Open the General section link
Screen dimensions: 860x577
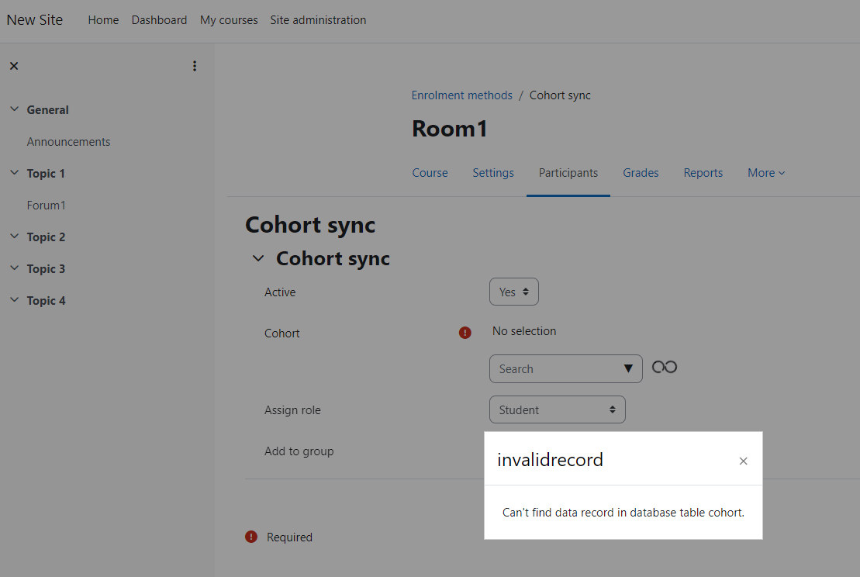coord(48,109)
